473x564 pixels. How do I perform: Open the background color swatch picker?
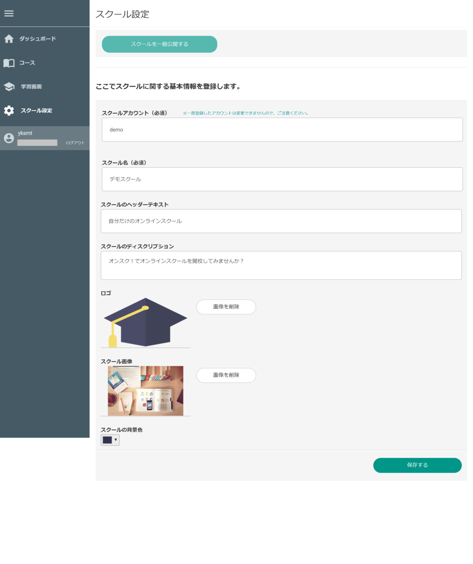point(108,440)
